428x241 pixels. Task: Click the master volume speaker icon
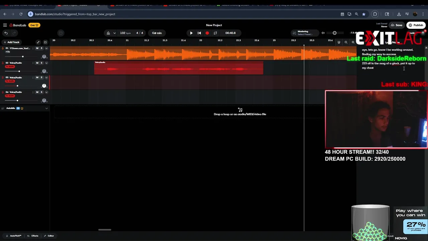coord(323,33)
